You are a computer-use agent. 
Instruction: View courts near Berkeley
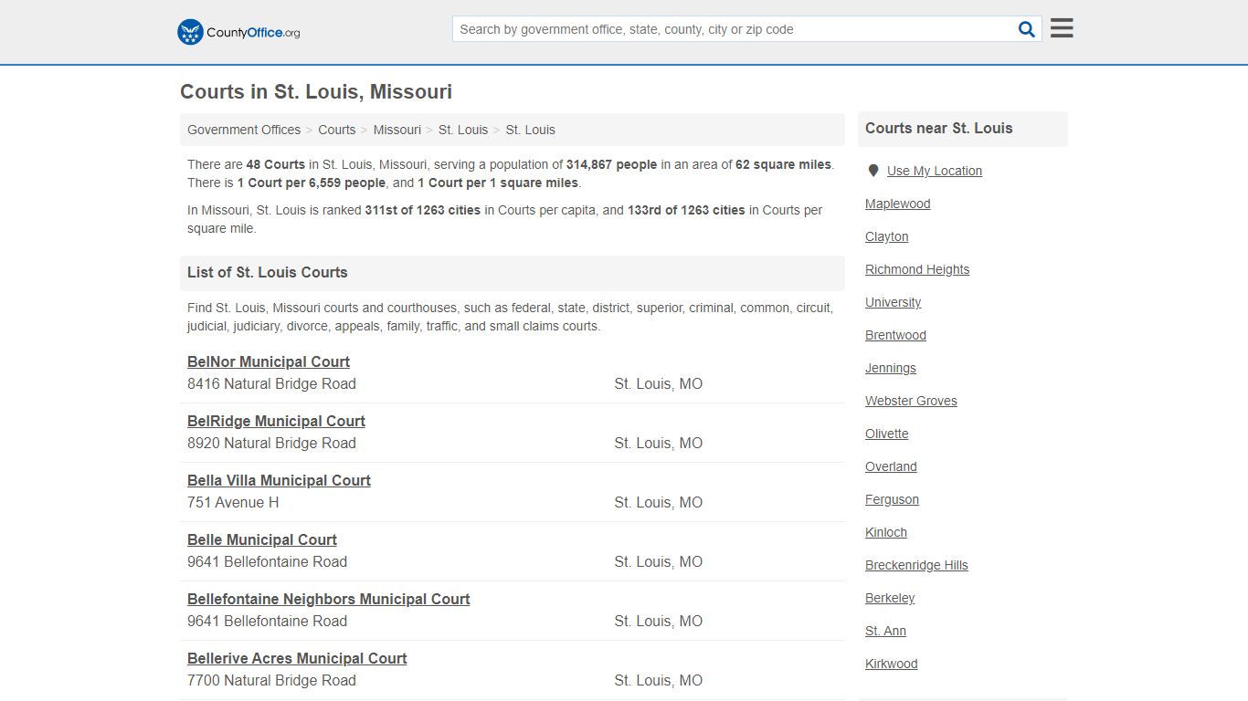point(890,598)
